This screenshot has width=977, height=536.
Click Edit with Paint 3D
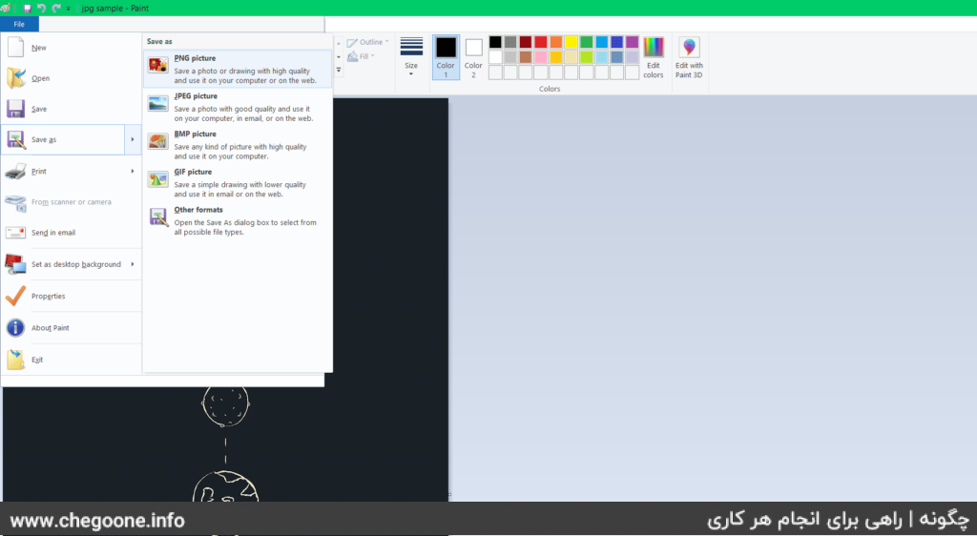click(689, 57)
